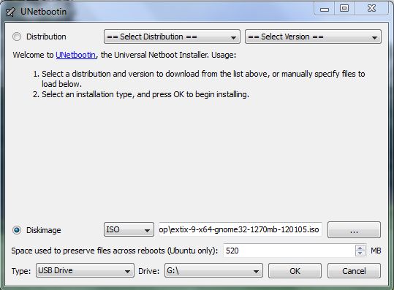Click the Cancel button
Viewport: 394px width, 290px height.
point(354,271)
